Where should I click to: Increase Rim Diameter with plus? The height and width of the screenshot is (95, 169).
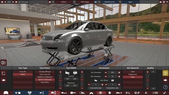[x=119, y=77]
